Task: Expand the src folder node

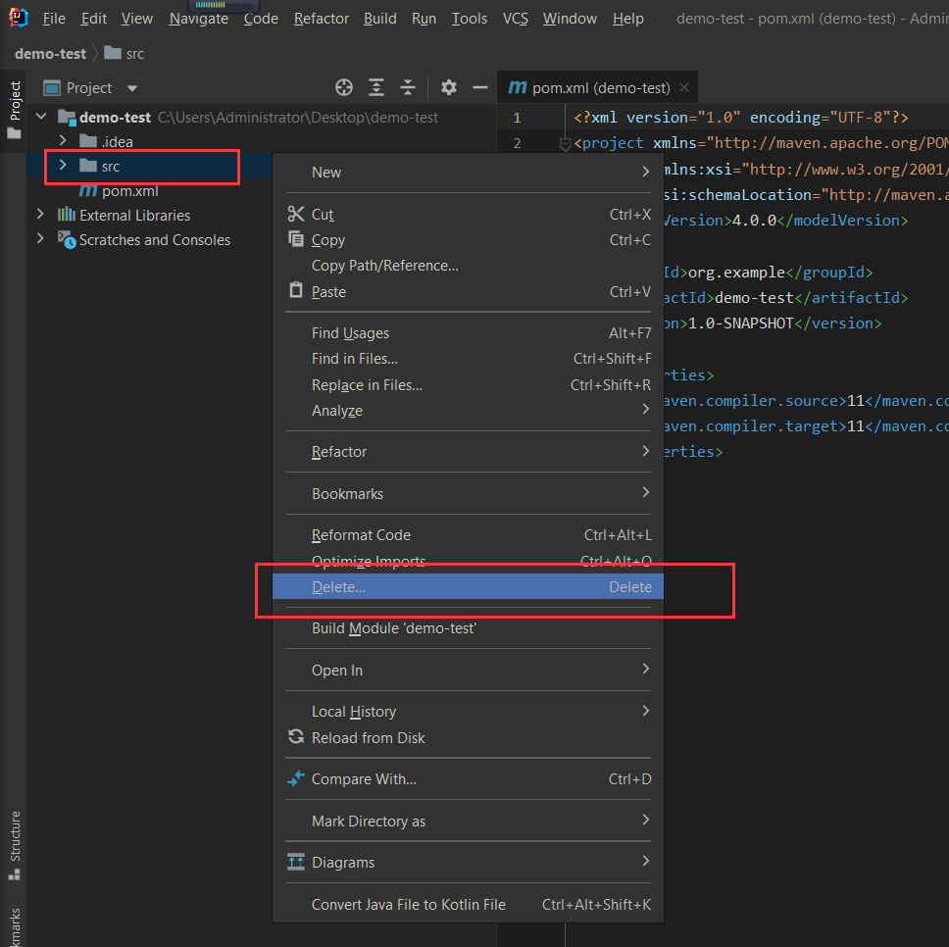Action: [63, 166]
